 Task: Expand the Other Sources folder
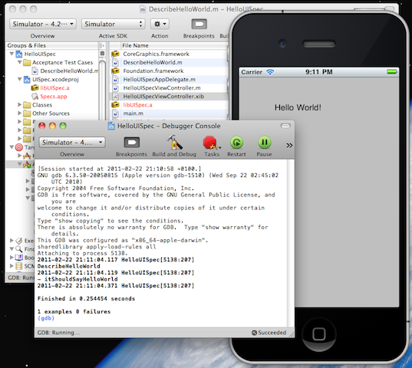pos(19,113)
